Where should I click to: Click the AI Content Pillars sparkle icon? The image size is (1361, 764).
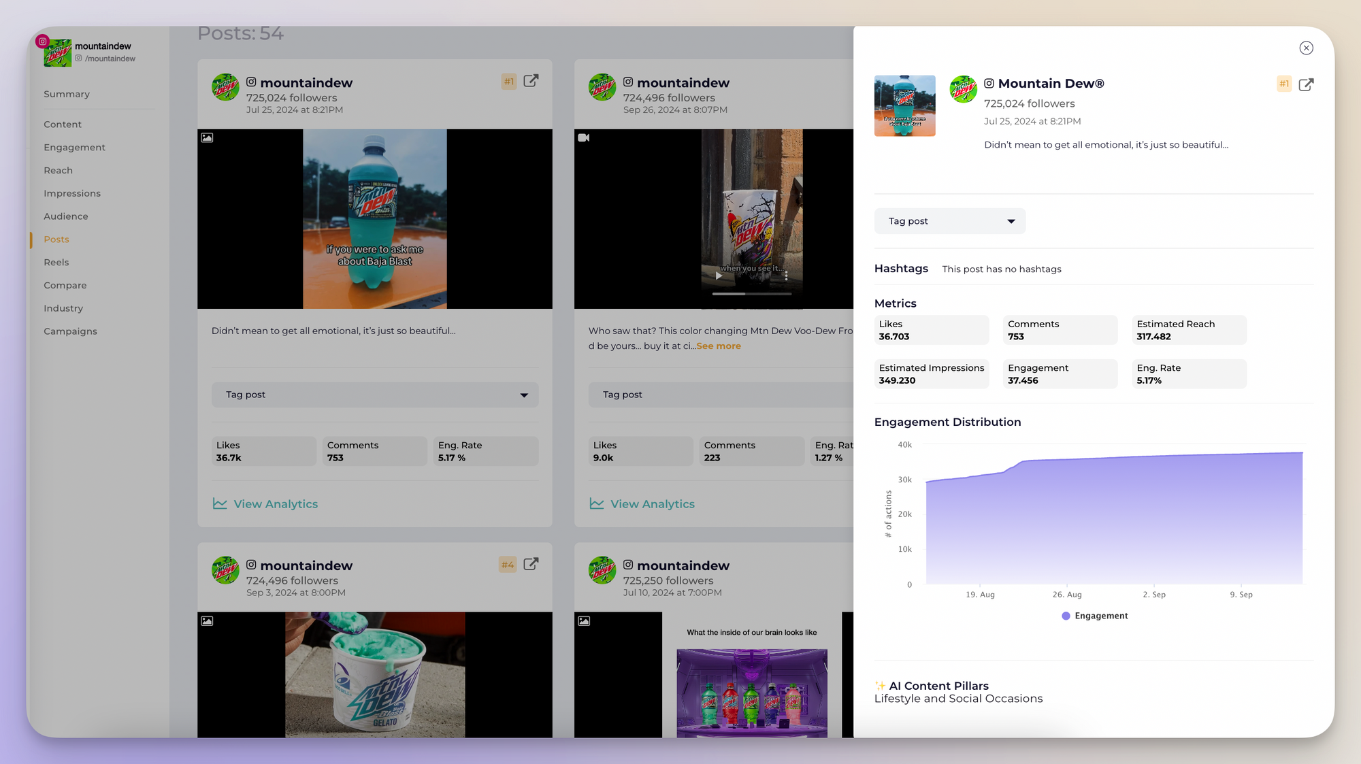(880, 686)
